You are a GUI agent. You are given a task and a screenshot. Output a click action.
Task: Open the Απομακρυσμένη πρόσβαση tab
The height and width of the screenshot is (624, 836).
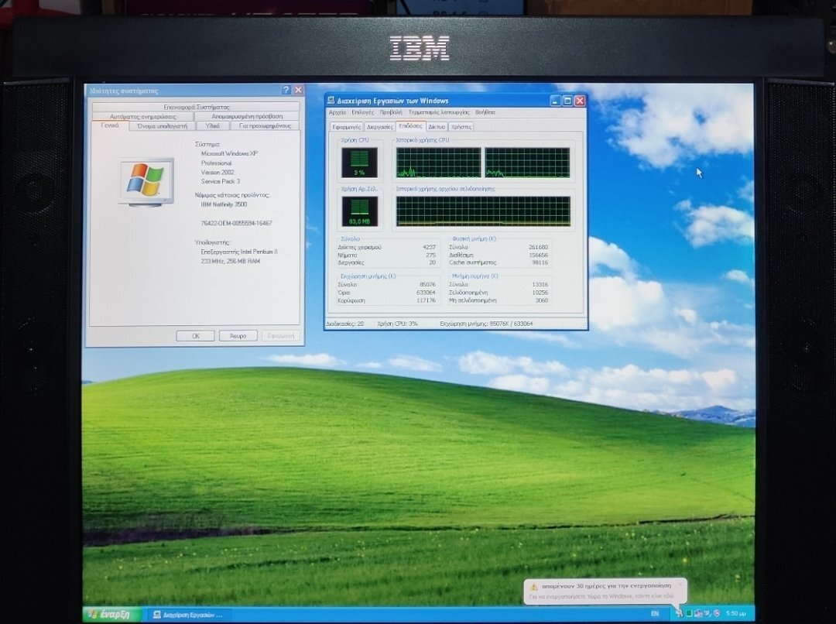pos(247,116)
